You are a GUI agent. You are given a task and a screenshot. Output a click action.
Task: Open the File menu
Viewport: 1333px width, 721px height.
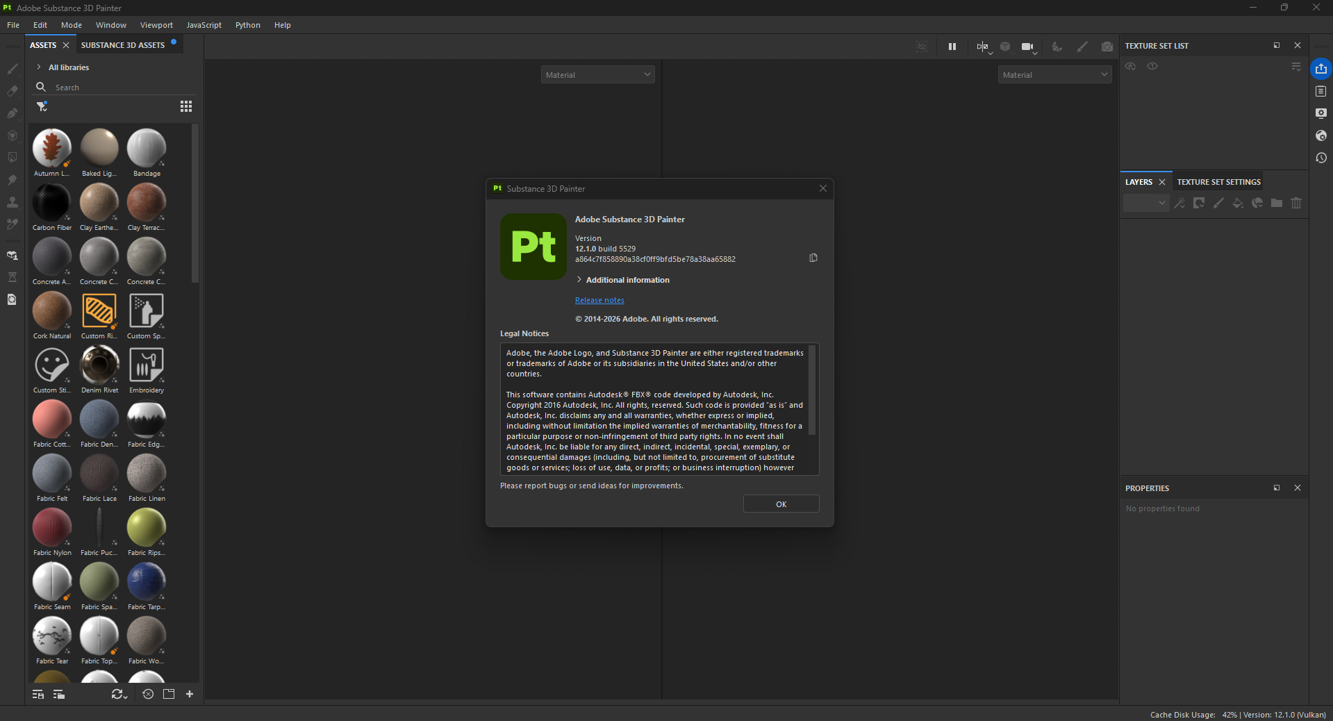click(x=13, y=25)
